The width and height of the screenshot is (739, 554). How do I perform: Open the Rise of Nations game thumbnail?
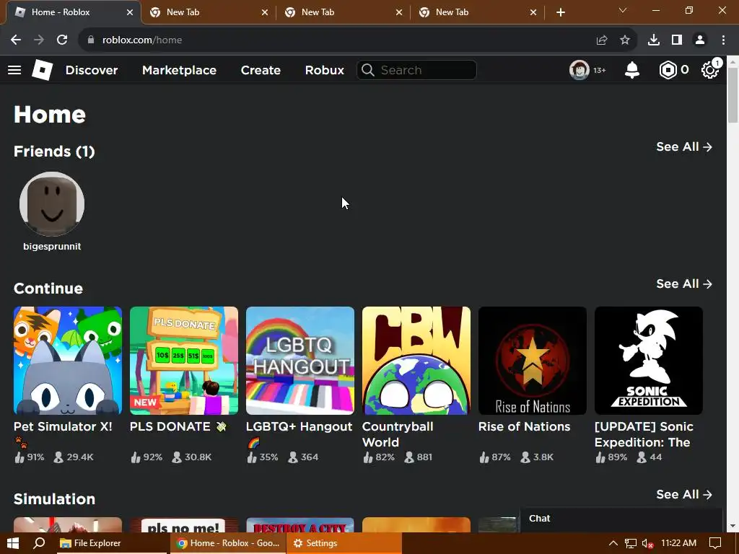pos(533,361)
